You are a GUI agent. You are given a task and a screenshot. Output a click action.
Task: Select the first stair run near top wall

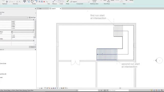pyautogui.click(x=118, y=31)
